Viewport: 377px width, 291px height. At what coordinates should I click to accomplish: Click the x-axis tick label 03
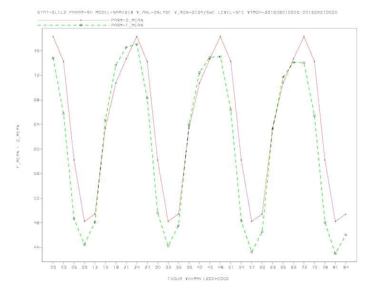coord(63,267)
